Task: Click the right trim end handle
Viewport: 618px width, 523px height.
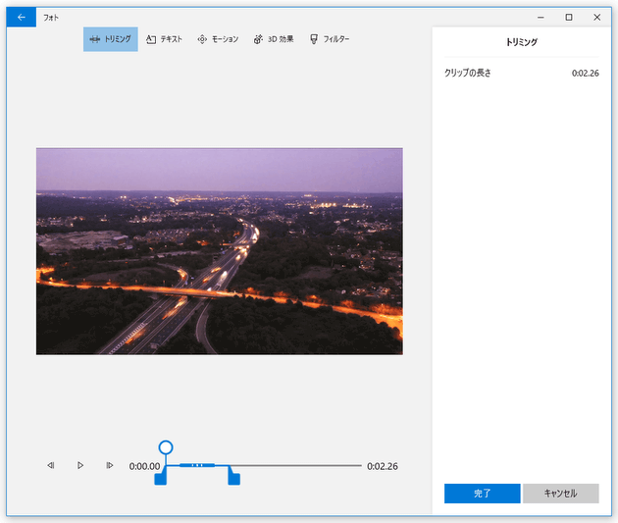Action: pos(233,477)
